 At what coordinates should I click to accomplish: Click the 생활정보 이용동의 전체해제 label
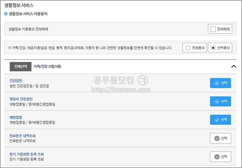[x=28, y=29]
